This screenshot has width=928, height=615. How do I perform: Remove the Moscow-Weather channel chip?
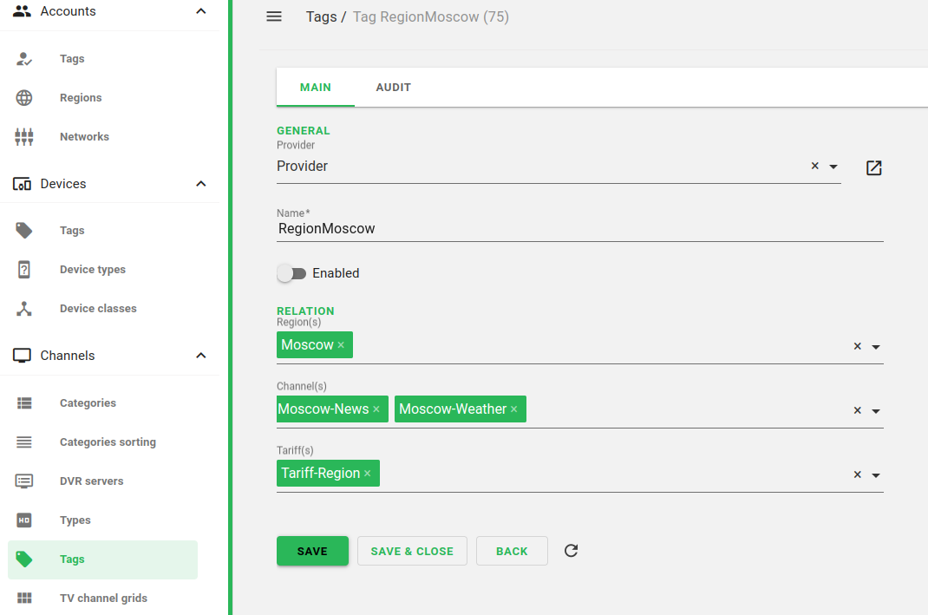click(514, 409)
